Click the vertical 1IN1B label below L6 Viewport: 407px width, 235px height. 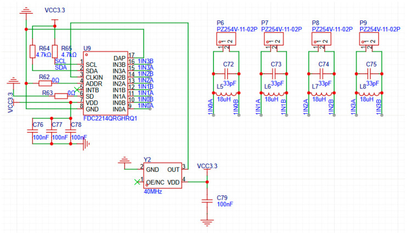284,107
